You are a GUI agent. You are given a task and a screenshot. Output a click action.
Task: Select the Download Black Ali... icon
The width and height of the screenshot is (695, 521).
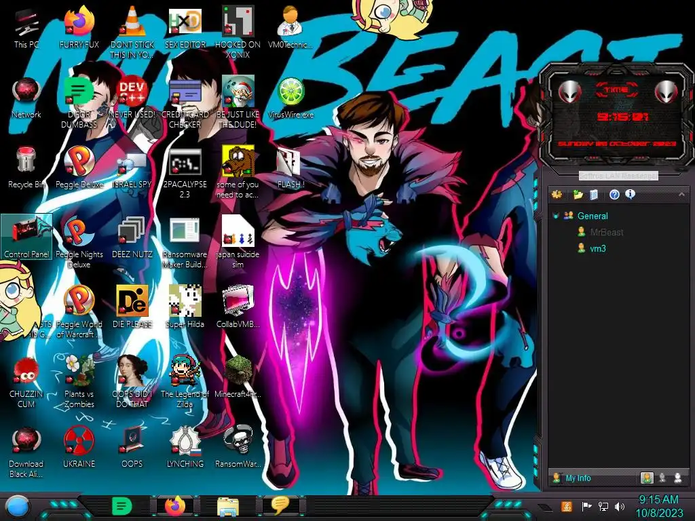26,452
